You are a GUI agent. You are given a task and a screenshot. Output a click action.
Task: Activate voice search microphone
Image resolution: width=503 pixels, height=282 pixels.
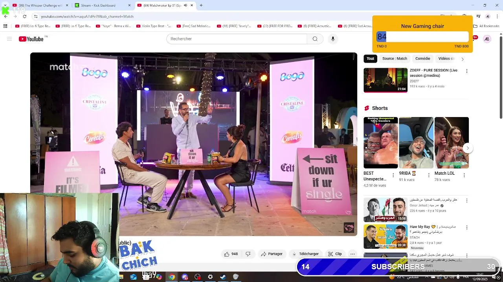[x=333, y=39]
